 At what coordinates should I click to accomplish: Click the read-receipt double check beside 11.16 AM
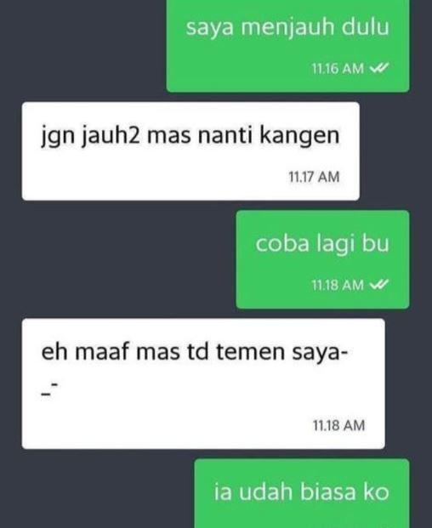[379, 68]
